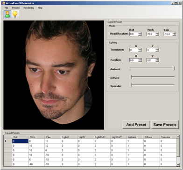Increase Pitch with spinner up arrow
The height and width of the screenshot is (170, 183).
(x=157, y=33)
